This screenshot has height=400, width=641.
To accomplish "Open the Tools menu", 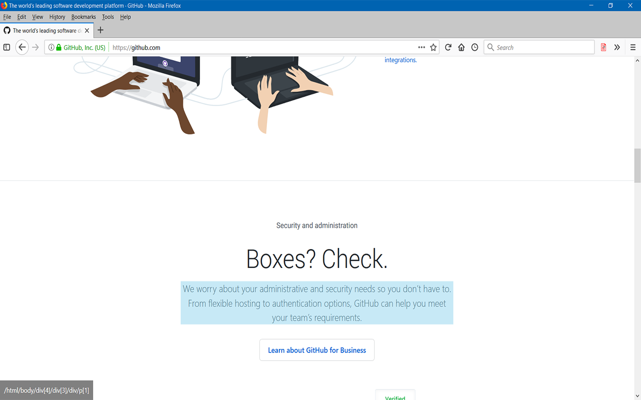I will pos(108,17).
